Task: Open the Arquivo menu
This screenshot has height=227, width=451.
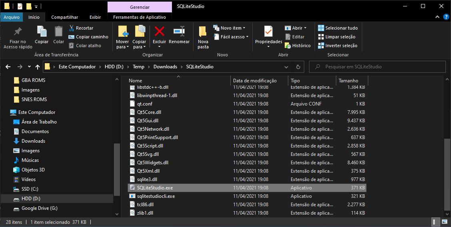Action: tap(12, 17)
